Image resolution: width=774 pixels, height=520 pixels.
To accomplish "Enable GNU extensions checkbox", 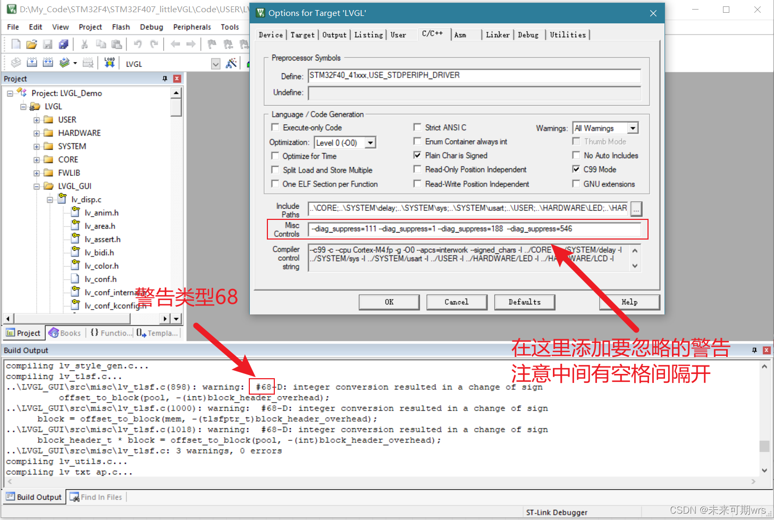I will [x=576, y=184].
